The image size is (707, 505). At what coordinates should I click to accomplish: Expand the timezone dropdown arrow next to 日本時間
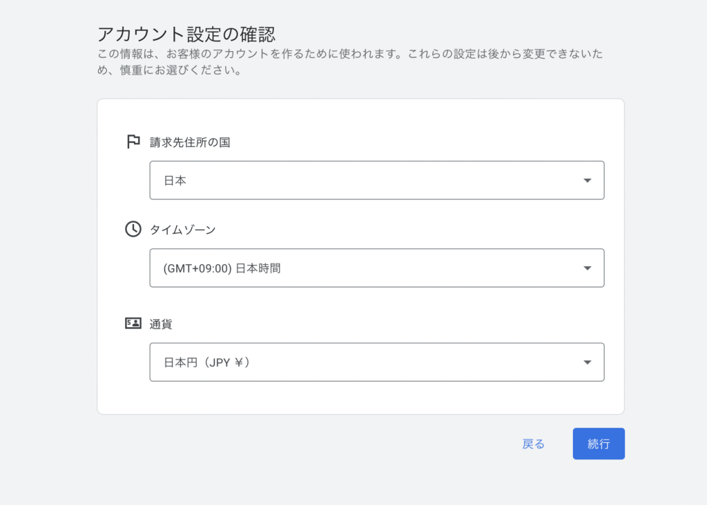coord(587,268)
